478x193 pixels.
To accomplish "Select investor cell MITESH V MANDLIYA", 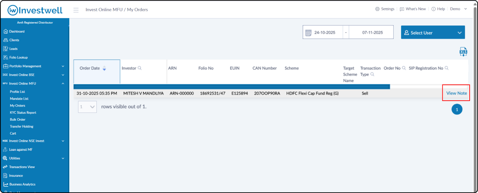I will 143,93.
